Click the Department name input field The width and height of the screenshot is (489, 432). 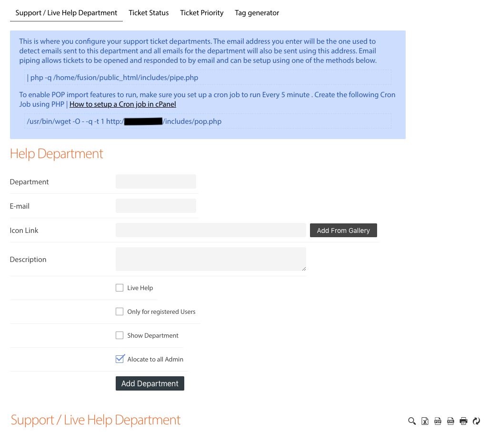[x=156, y=181]
